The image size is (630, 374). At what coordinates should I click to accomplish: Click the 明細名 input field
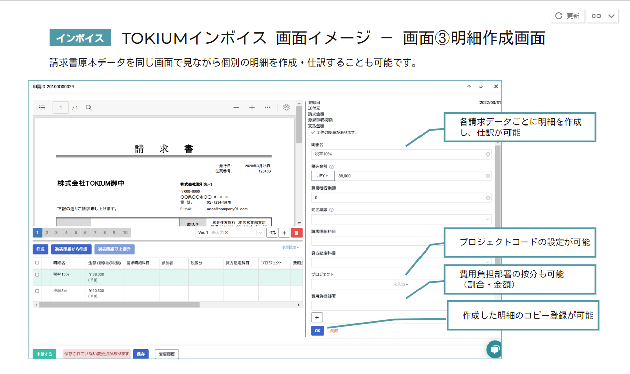coord(398,154)
